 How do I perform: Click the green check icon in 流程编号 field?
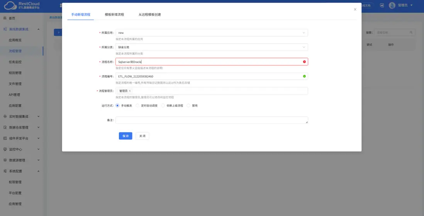point(304,76)
